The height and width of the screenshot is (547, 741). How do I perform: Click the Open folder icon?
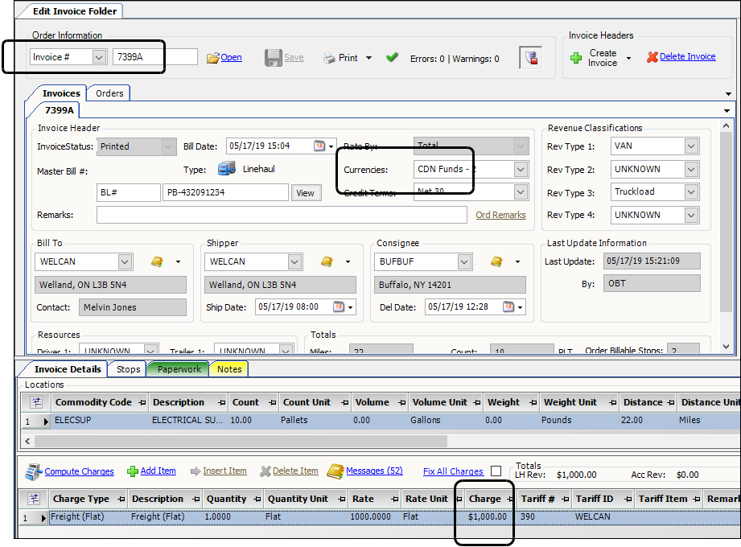coord(213,58)
